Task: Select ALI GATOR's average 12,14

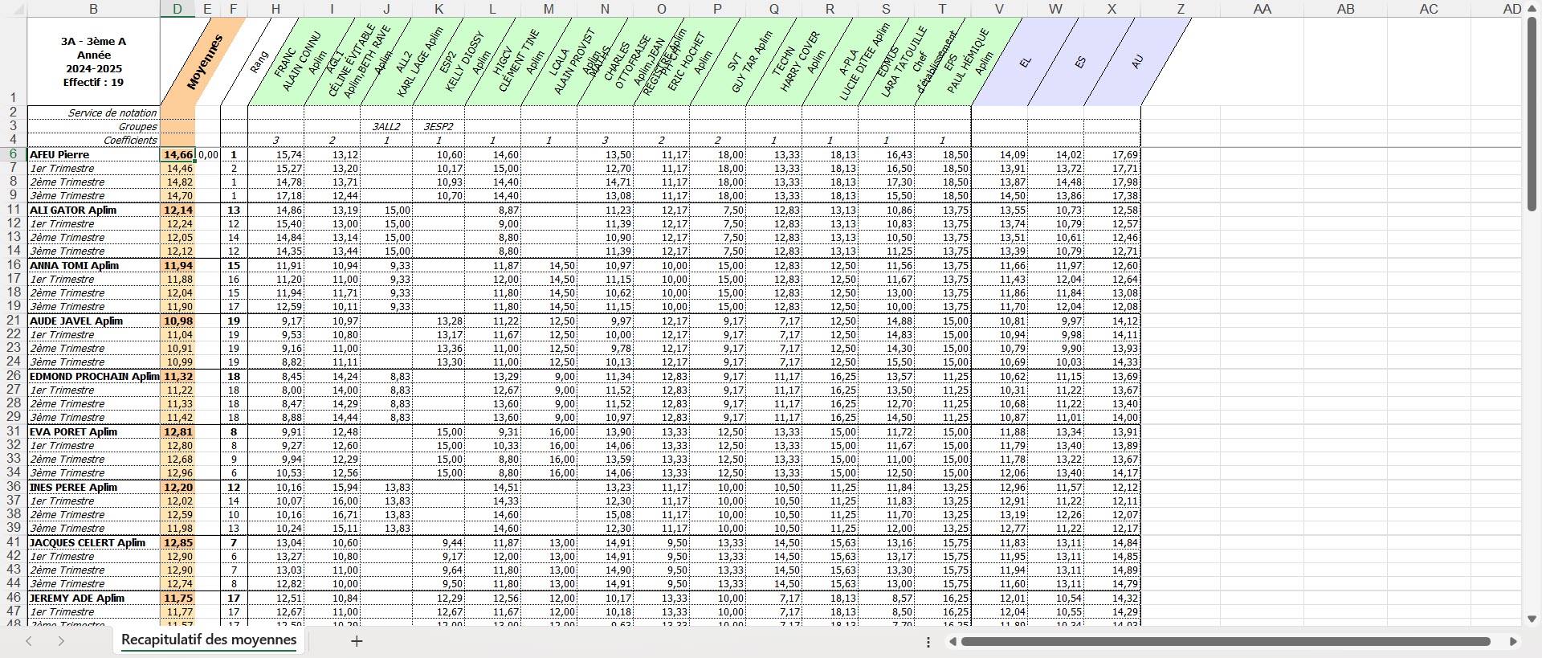Action: coord(177,210)
